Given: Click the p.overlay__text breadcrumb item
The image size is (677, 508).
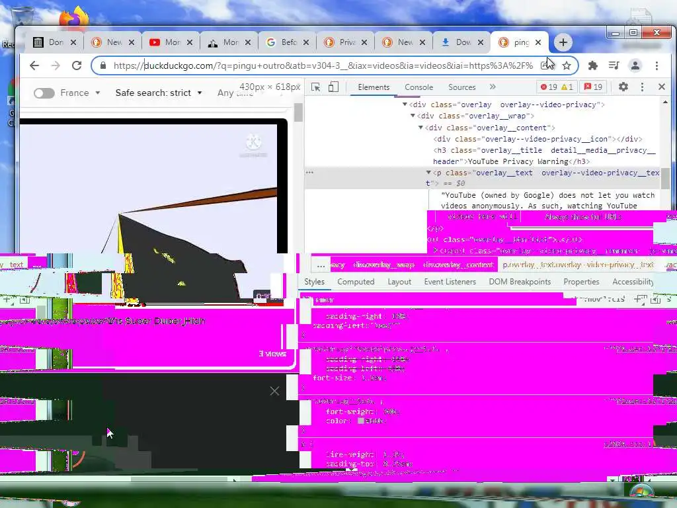Looking at the screenshot, I should pos(578,265).
